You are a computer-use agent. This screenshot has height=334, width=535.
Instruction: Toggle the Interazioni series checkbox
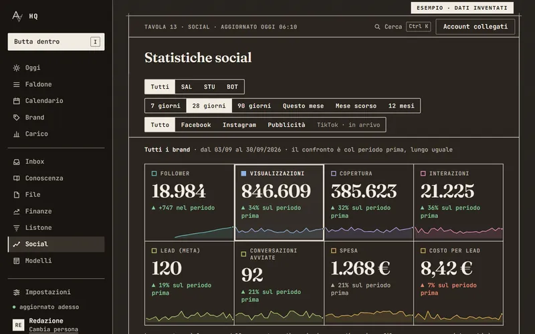[423, 174]
